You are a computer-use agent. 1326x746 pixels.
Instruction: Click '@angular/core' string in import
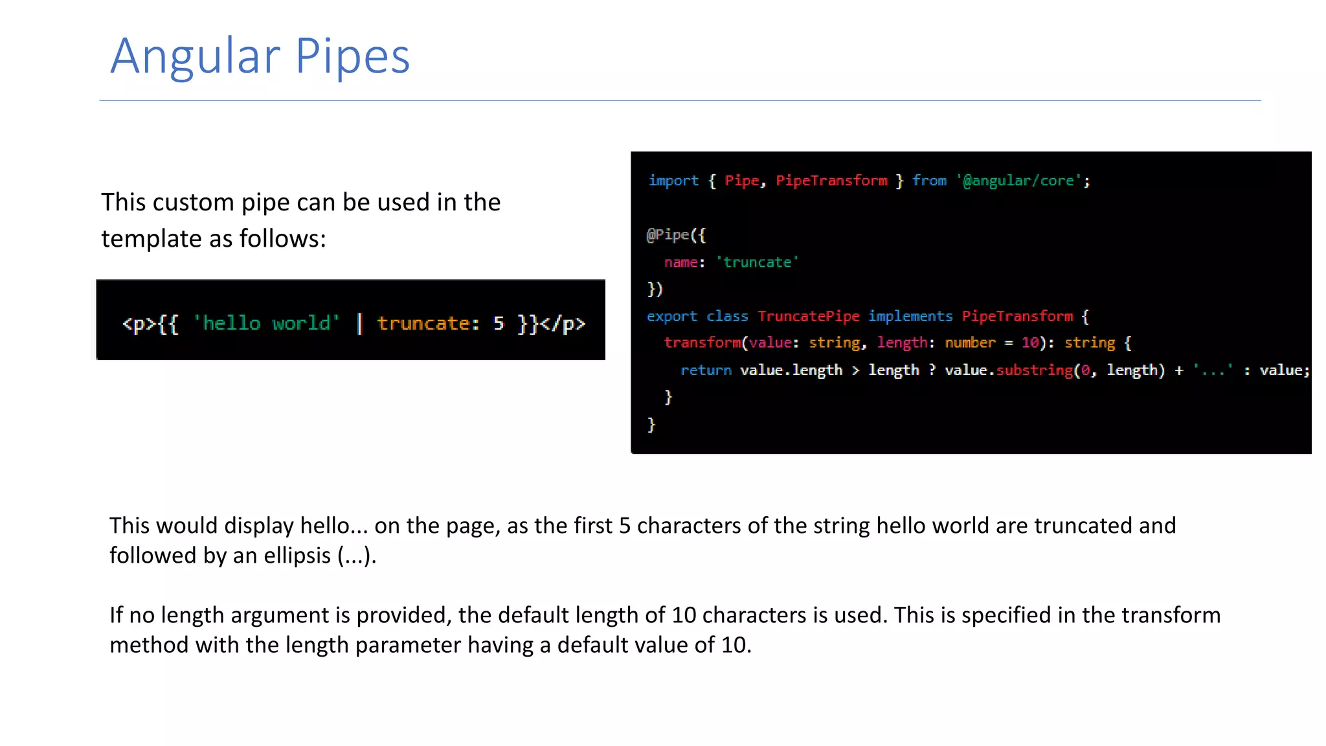(x=1018, y=181)
